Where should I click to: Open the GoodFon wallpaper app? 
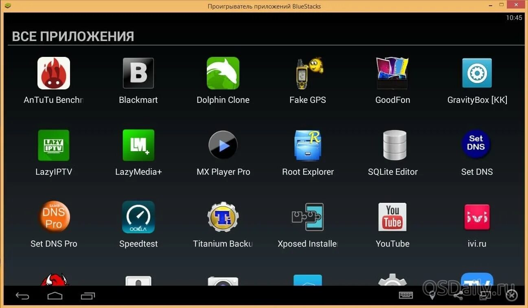392,73
